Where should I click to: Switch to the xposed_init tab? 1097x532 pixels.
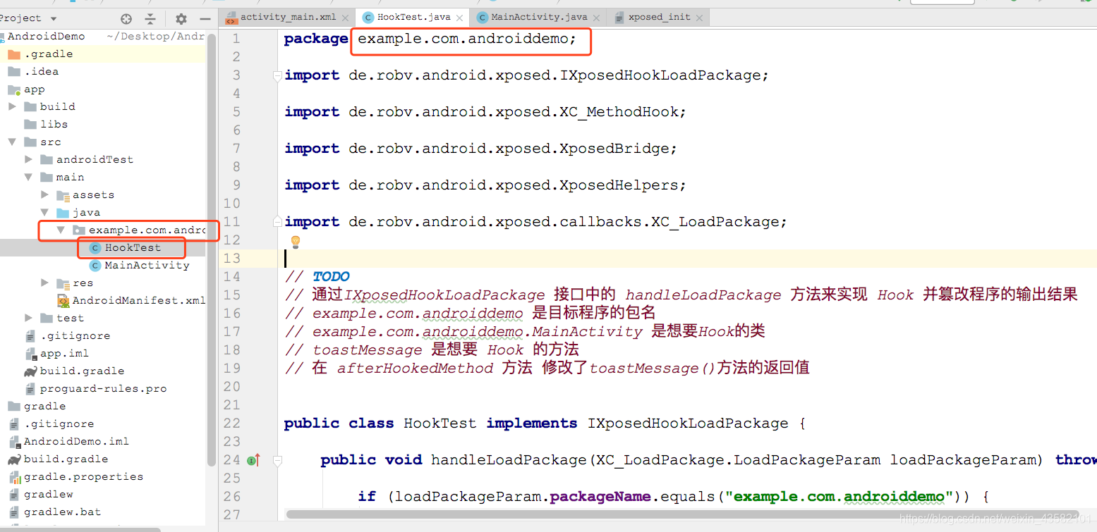coord(659,17)
